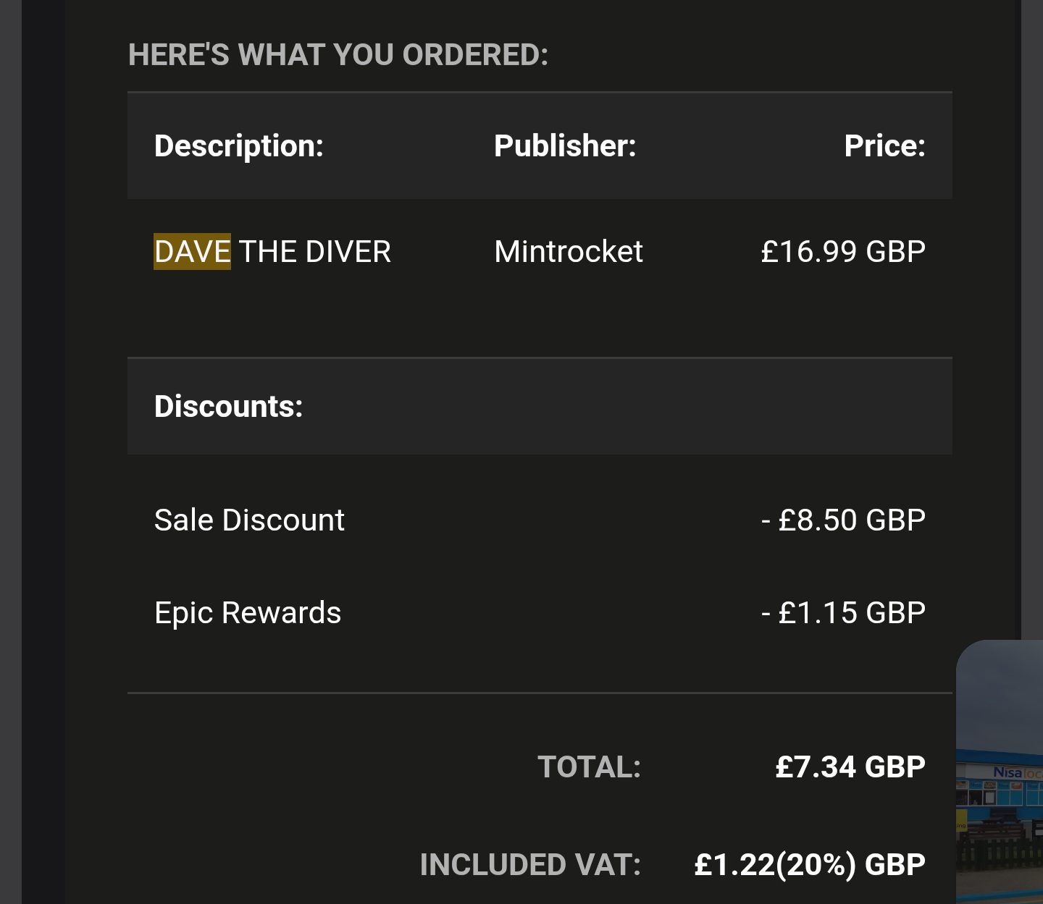Click the £7.34 GBP total amount
This screenshot has width=1043, height=904.
pyautogui.click(x=850, y=767)
